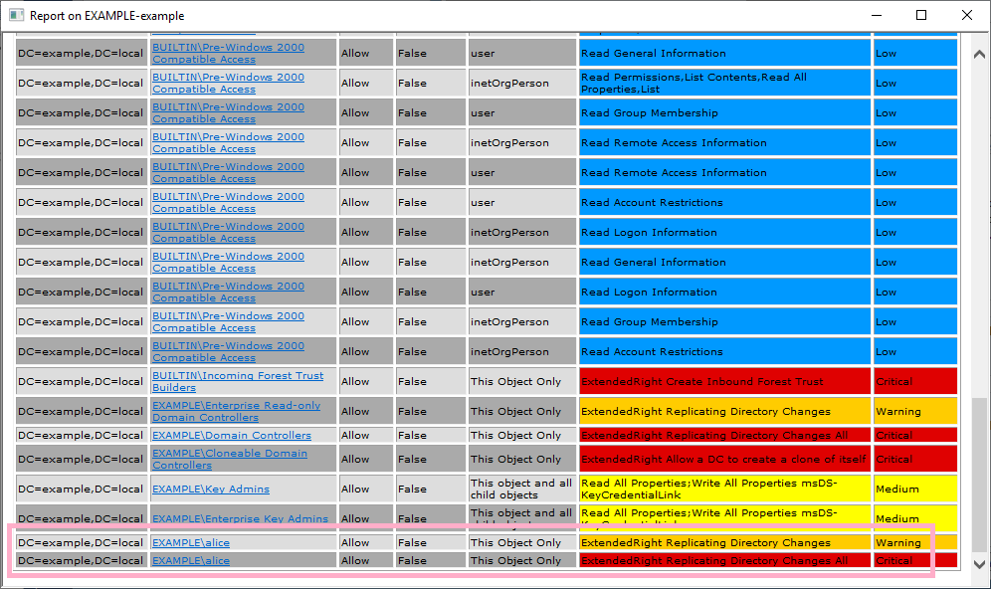991x589 pixels.
Task: Select 'Replicating Directory Changes All' cell in alice row
Action: click(725, 560)
